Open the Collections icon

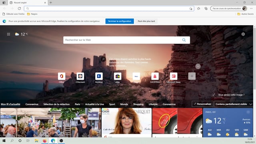206,8
